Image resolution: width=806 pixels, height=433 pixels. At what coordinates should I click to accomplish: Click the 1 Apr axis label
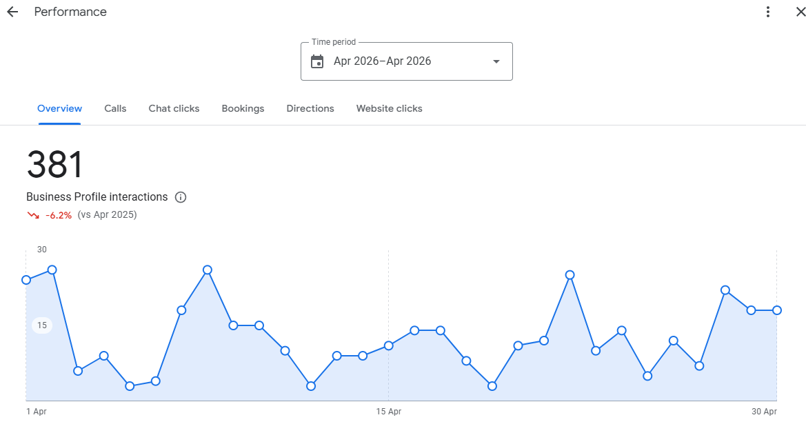pyautogui.click(x=37, y=412)
